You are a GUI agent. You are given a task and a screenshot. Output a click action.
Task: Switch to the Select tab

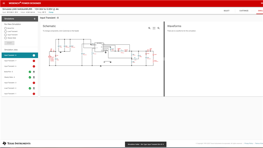(x=226, y=11)
